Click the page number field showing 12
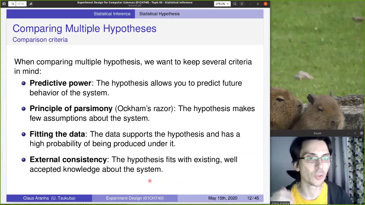The height and width of the screenshot is (205, 365). (13, 4)
